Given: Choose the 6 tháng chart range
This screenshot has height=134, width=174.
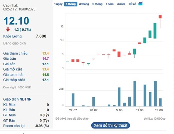Looking at the screenshot, I should 97,4.
